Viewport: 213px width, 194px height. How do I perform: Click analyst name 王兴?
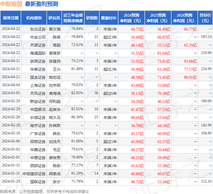pyautogui.click(x=57, y=69)
